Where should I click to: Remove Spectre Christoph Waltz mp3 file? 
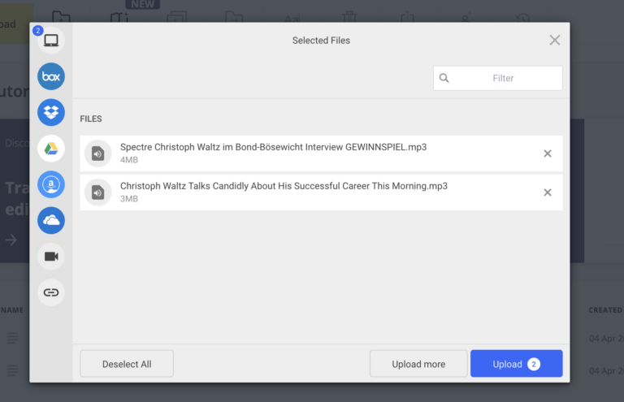547,153
